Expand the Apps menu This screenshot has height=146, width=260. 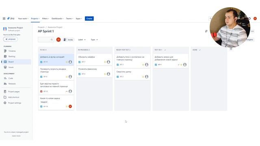79,19
